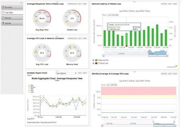
Task: Toggle the Response Time series checkbox
Action: [93, 60]
